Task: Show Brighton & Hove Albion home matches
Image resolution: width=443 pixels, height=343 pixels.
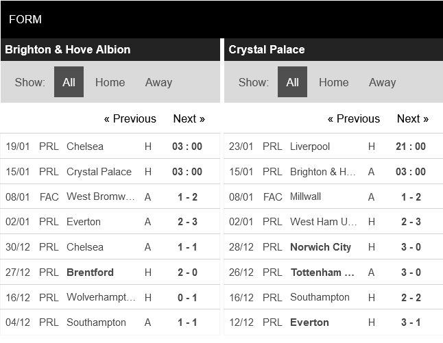Action: (110, 82)
